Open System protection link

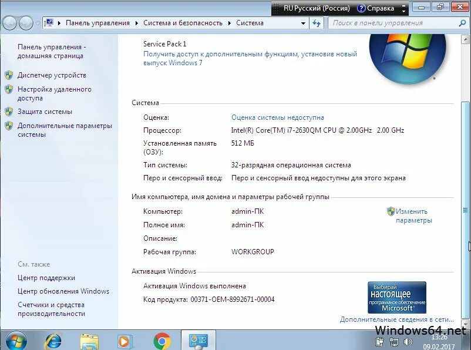(45, 112)
